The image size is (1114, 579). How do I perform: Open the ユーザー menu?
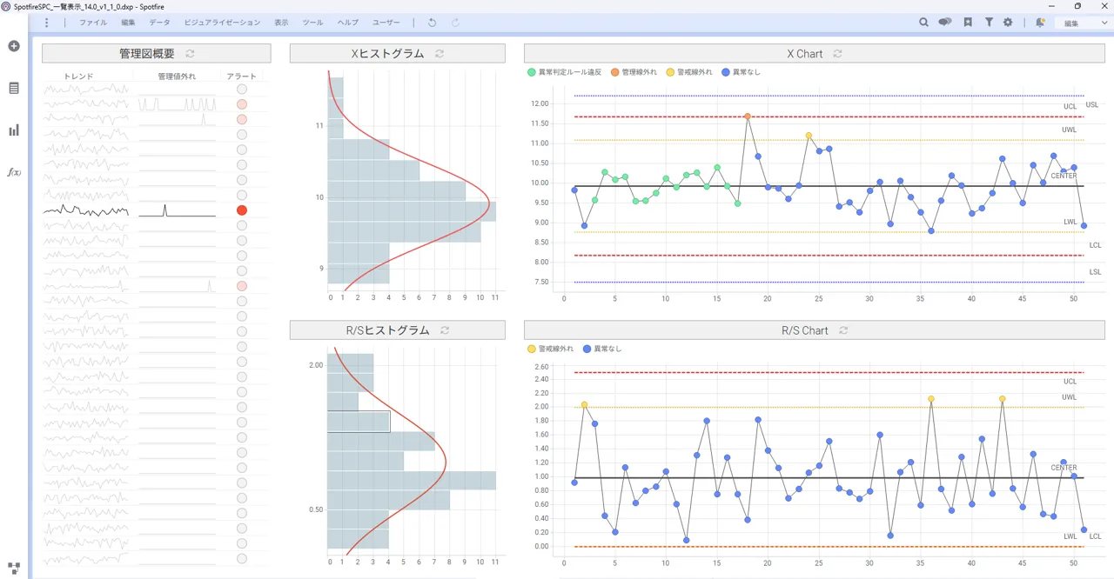pos(386,23)
